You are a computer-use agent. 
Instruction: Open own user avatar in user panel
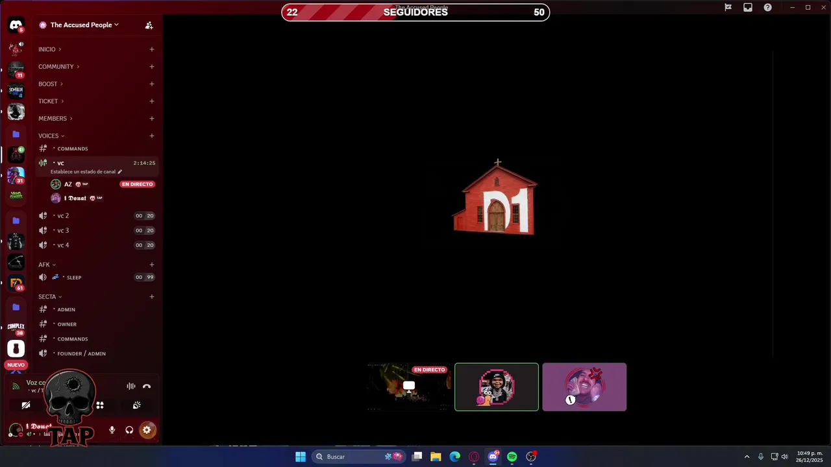[16, 430]
